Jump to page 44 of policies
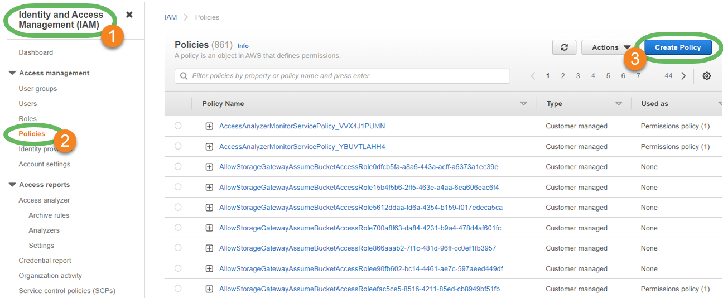This screenshot has height=298, width=723. (x=668, y=76)
